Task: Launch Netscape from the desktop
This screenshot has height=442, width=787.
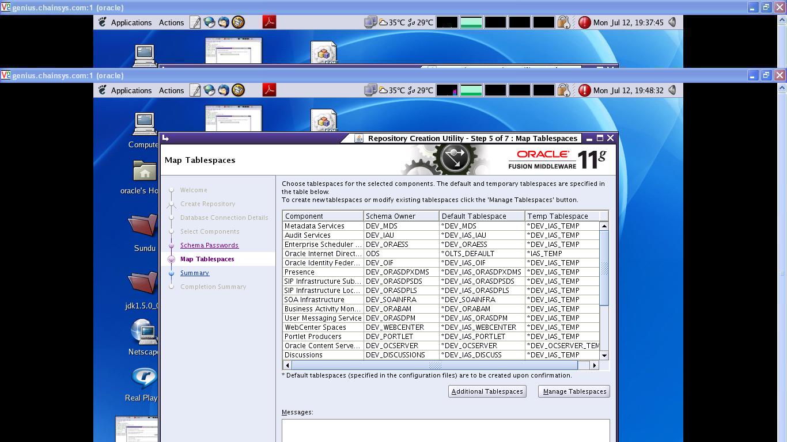Action: pyautogui.click(x=143, y=337)
